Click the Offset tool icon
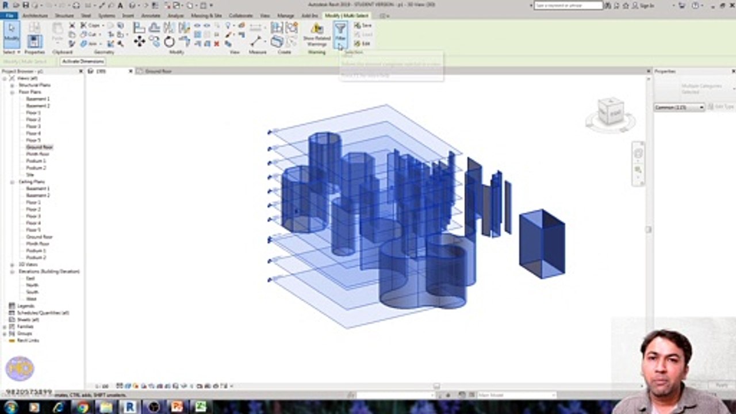Screen dimensions: 736x414 coord(154,28)
